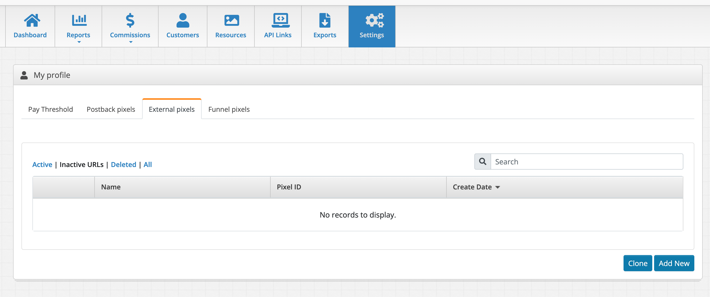Switch to Funnel pixels tab
Screen dimensions: 710x297
(x=229, y=109)
